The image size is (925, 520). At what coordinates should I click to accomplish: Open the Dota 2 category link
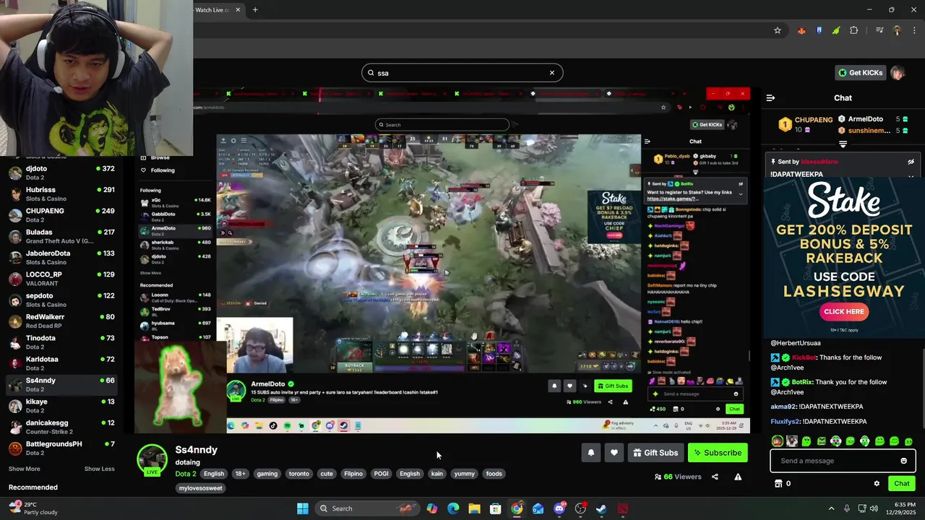(x=185, y=474)
